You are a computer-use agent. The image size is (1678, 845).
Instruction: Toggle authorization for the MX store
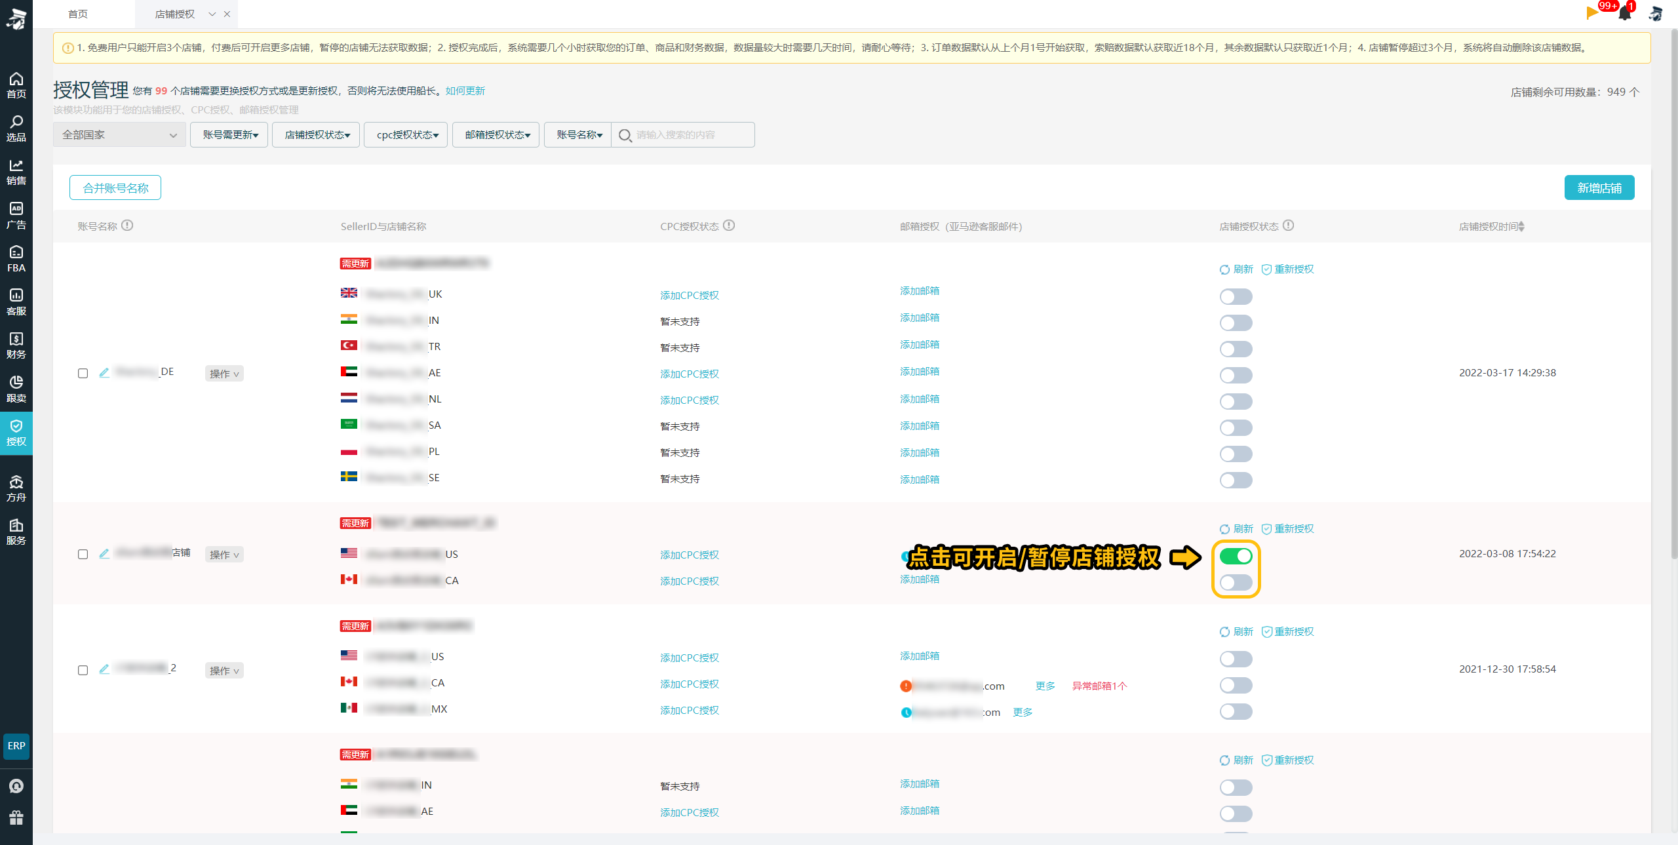click(1236, 711)
